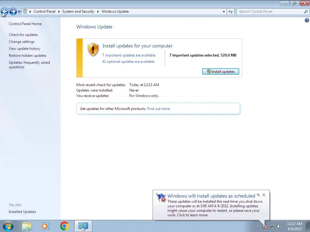Open View update history
Screen dimensions: 310x232
pos(25,49)
